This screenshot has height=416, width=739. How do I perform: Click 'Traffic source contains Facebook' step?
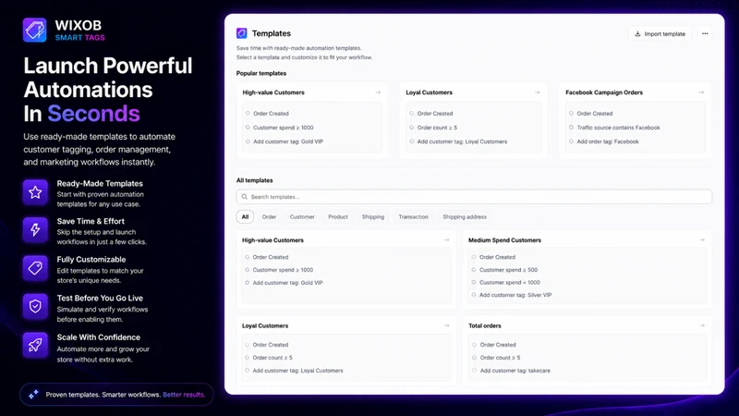tap(618, 128)
